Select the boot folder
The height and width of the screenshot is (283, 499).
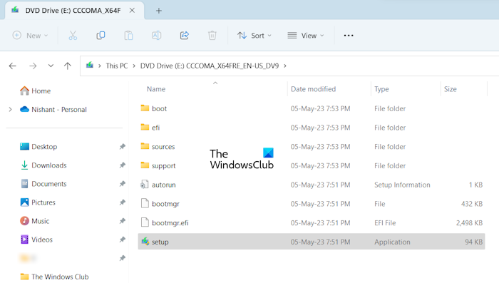pos(312,108)
